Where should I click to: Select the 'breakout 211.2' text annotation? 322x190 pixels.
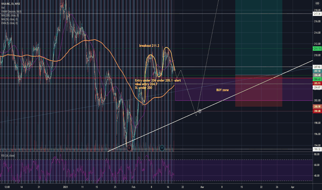coord(149,46)
